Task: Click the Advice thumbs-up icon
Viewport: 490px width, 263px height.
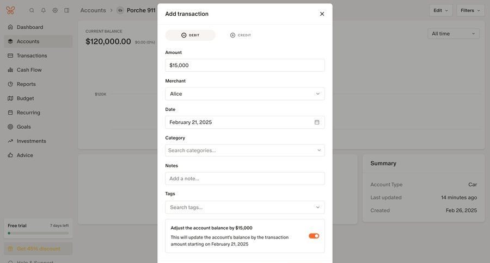Action: pos(10,155)
